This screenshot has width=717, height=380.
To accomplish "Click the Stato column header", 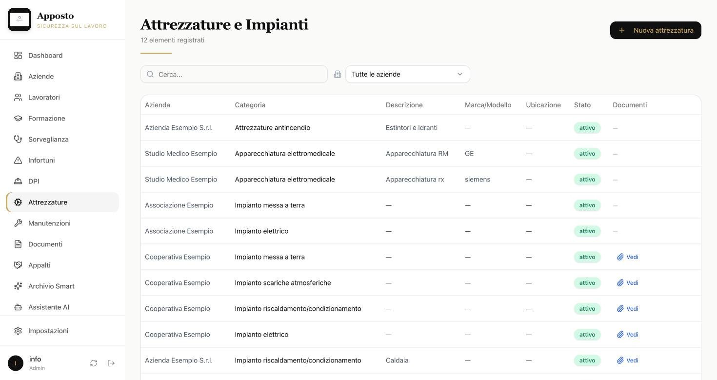I will point(582,105).
